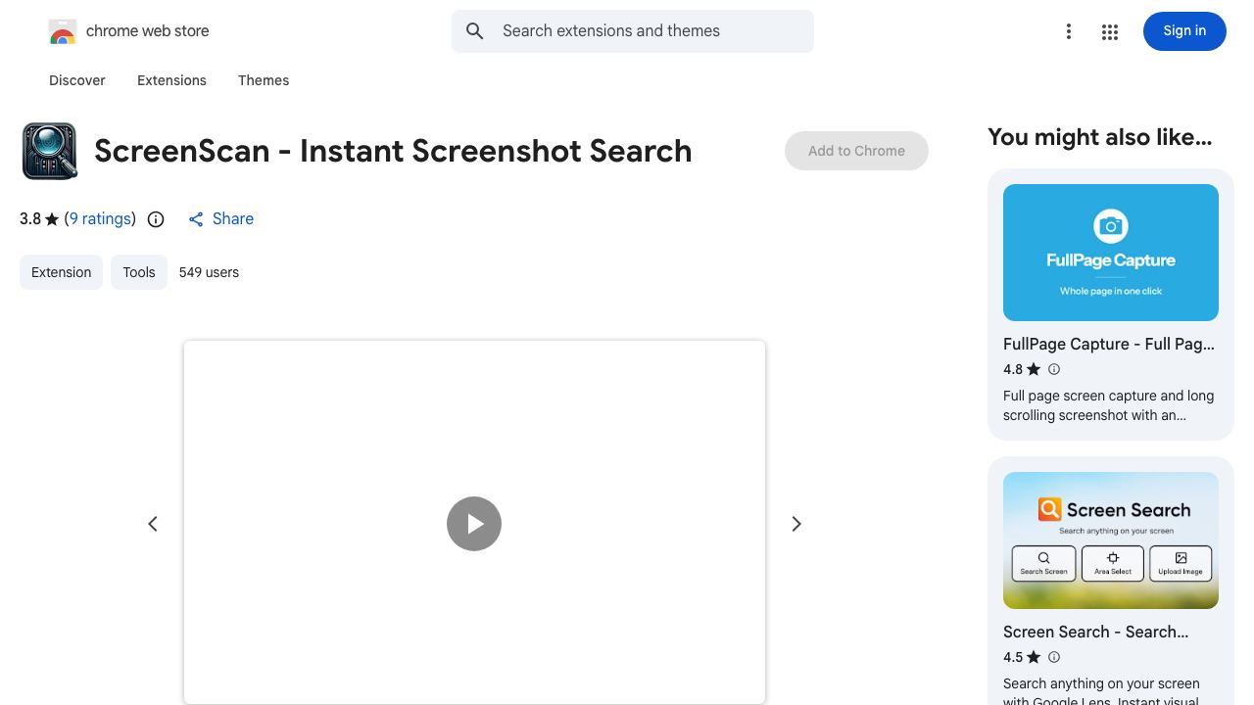Click the Sign in button
1254x705 pixels.
coord(1184,31)
